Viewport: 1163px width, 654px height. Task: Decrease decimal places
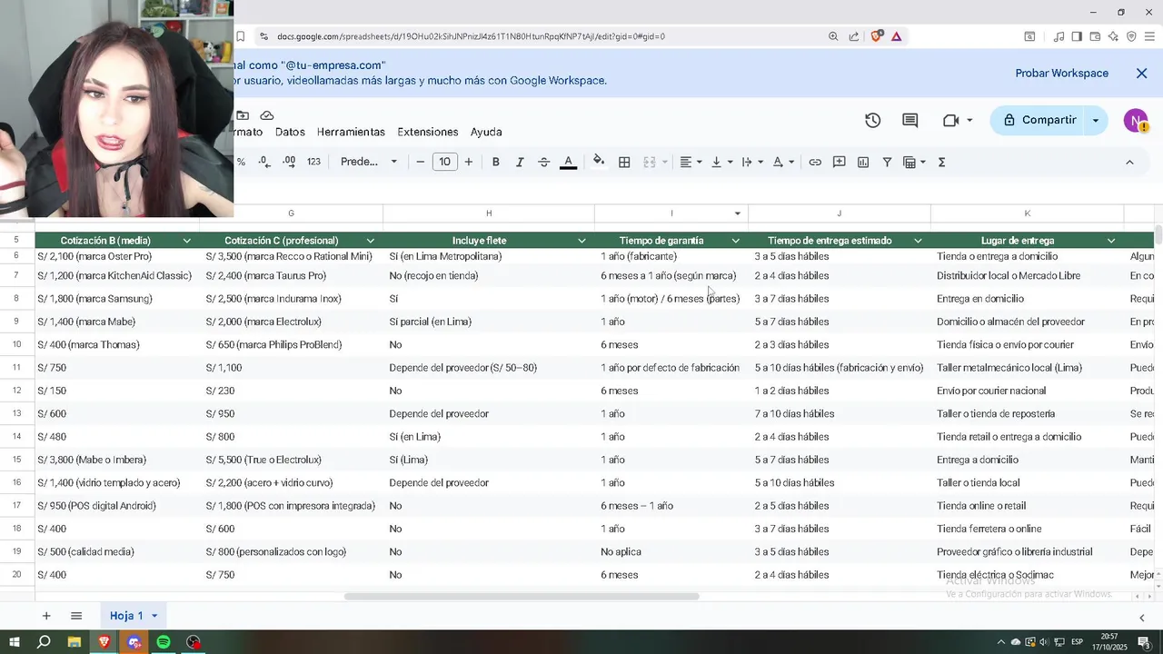(x=263, y=162)
